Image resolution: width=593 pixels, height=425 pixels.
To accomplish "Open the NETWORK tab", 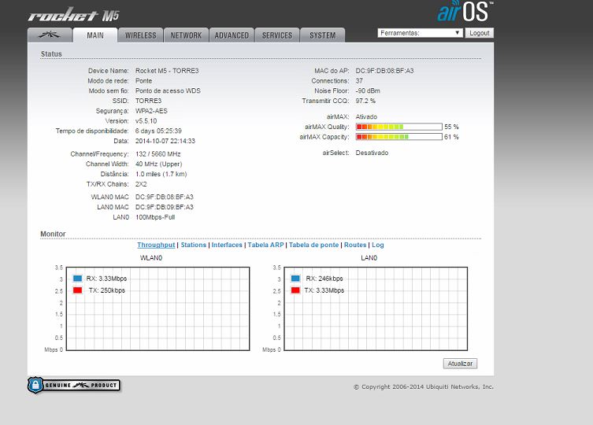I will tap(186, 35).
